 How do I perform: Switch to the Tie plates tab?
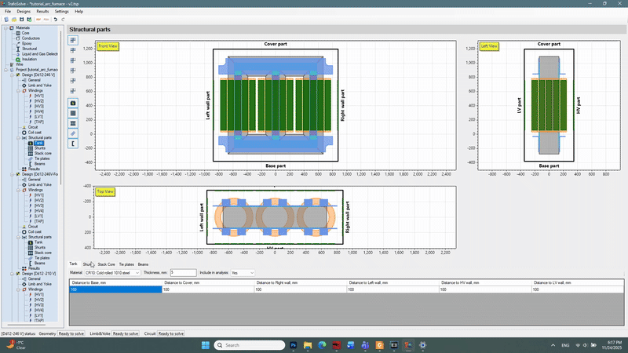126,264
